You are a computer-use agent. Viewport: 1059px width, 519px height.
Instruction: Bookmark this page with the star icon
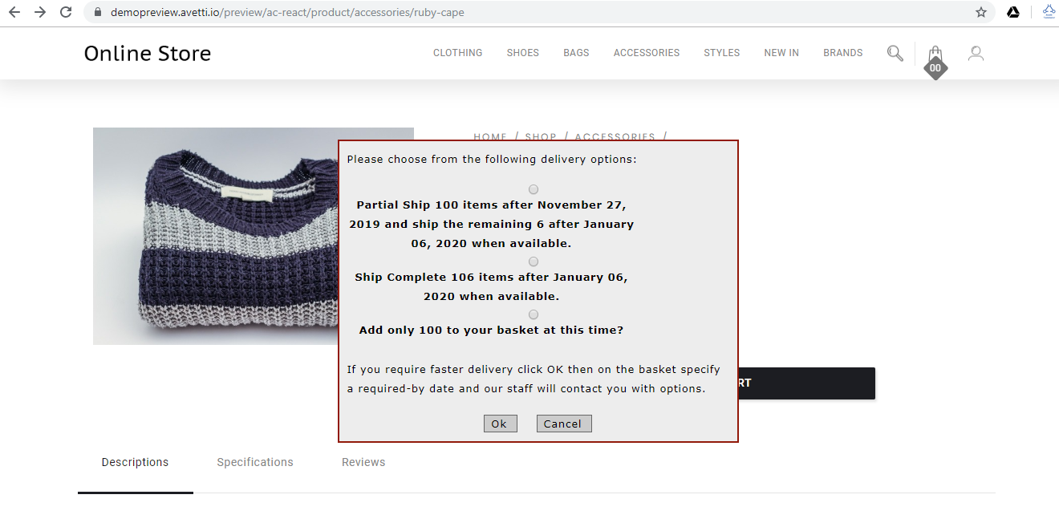(x=980, y=12)
